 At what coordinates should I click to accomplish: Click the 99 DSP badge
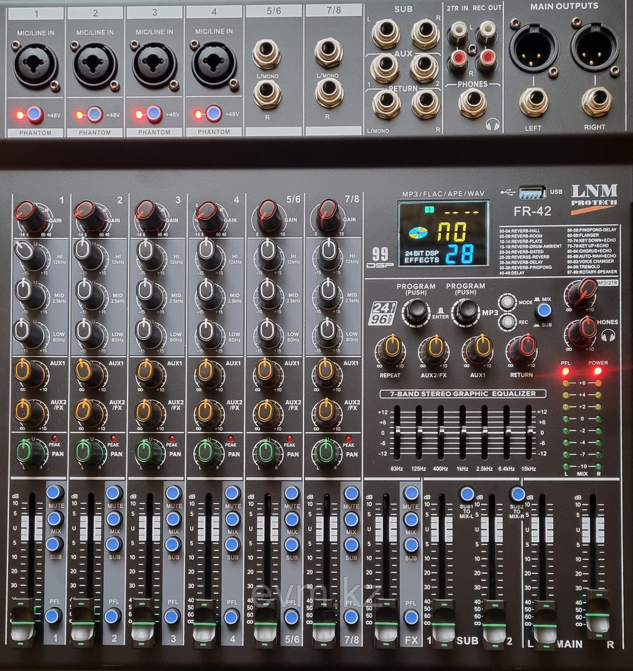[x=380, y=257]
